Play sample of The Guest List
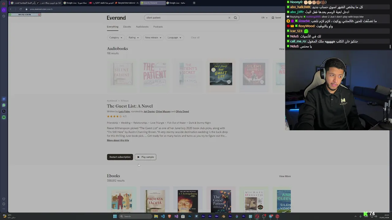Viewport: 392px width, 220px height. (145, 157)
